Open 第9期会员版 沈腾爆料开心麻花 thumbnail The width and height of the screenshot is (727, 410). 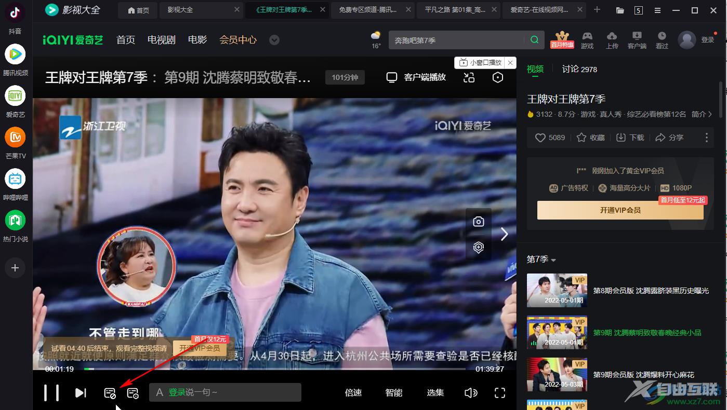[x=557, y=375]
